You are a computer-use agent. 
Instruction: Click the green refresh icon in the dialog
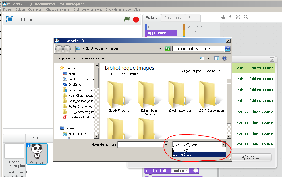[x=167, y=48]
